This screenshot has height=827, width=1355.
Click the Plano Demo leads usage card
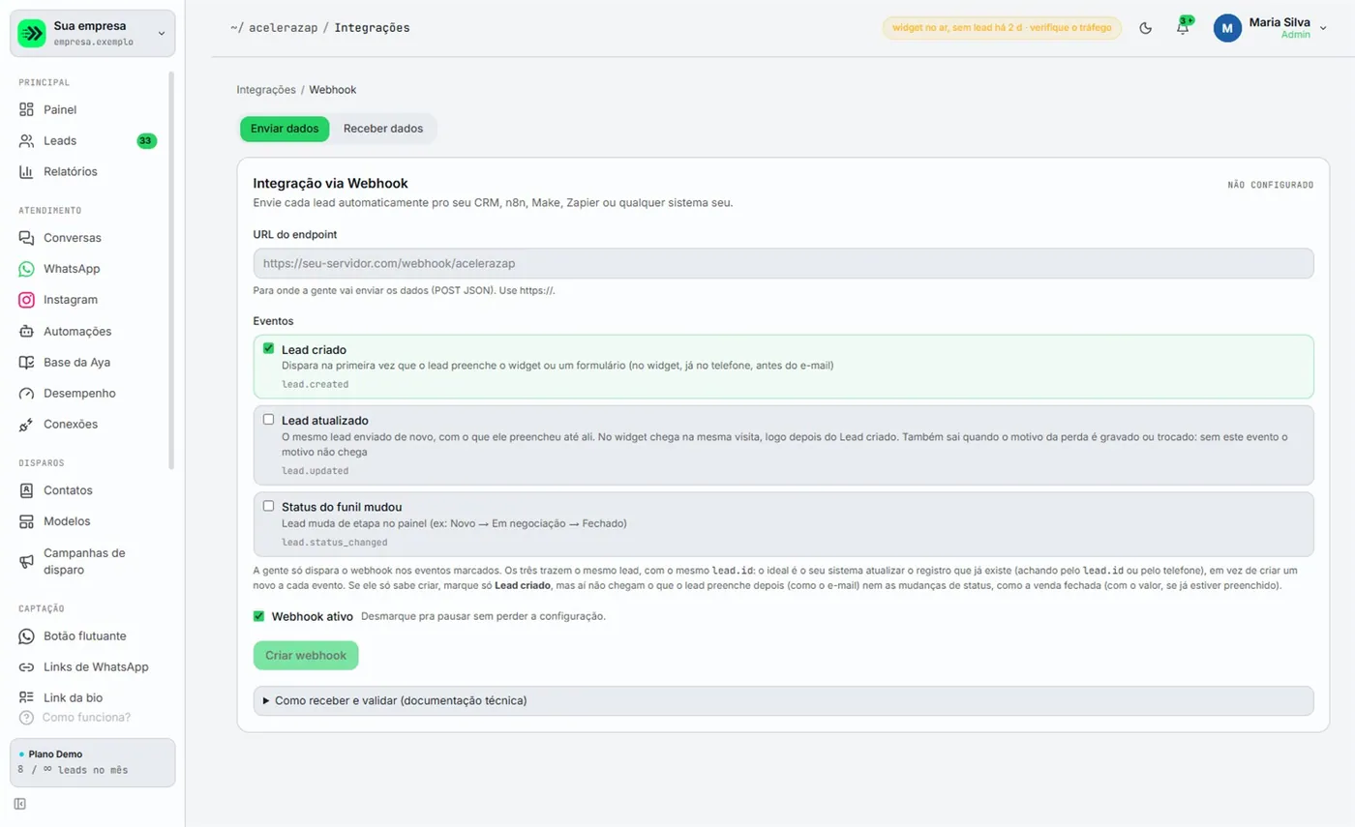[93, 763]
